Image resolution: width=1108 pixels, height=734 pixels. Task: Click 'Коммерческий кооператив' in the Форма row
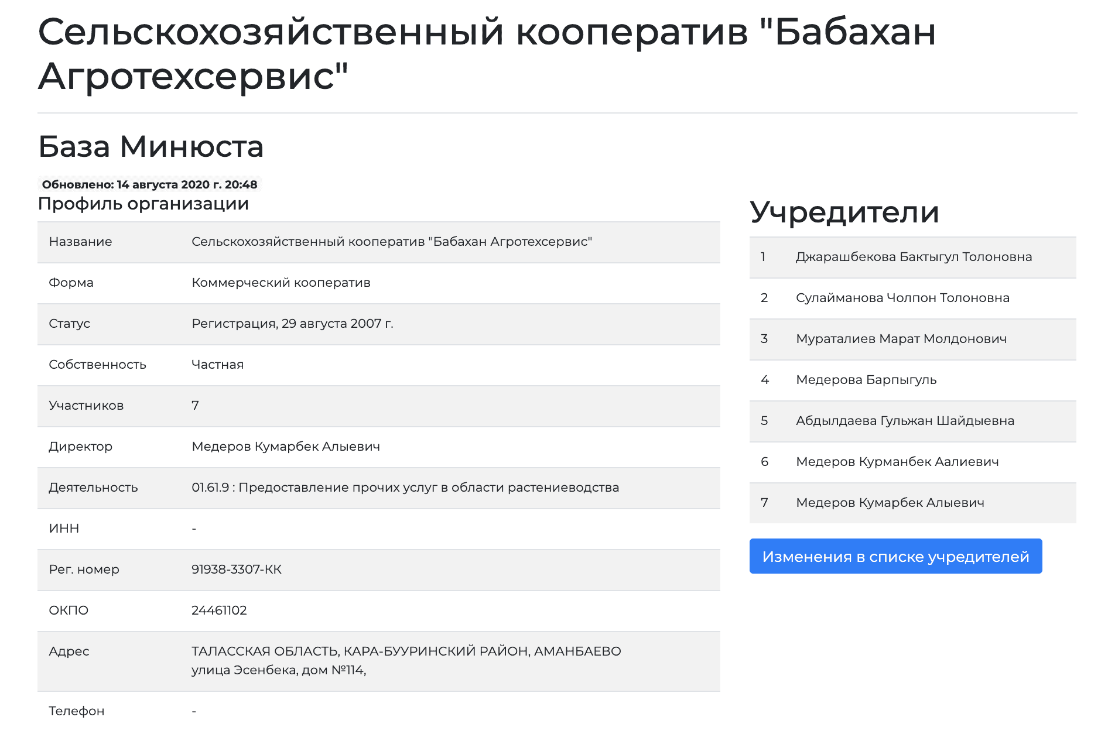pos(281,283)
